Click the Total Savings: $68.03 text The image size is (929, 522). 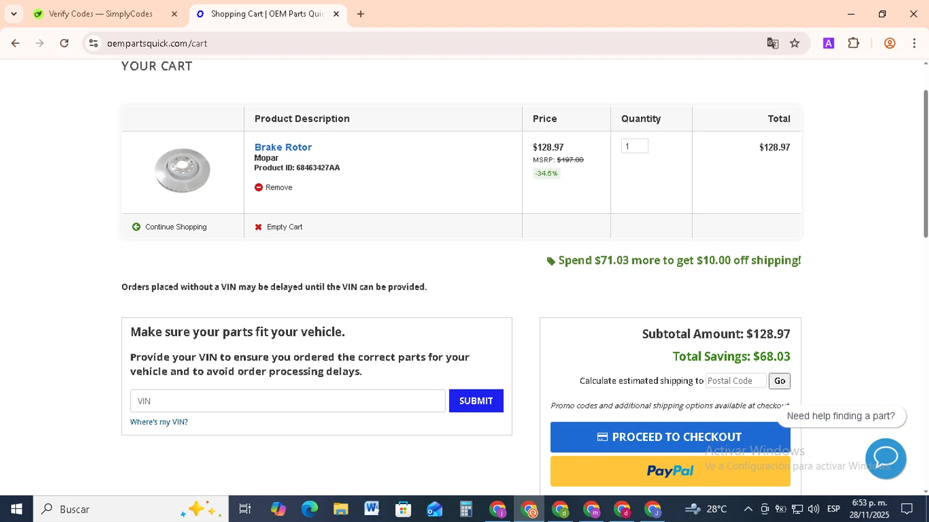(x=731, y=357)
